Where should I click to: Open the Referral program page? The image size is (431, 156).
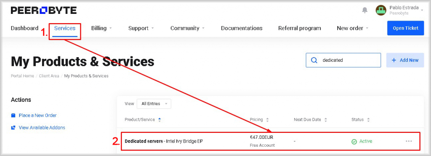pos(299,28)
